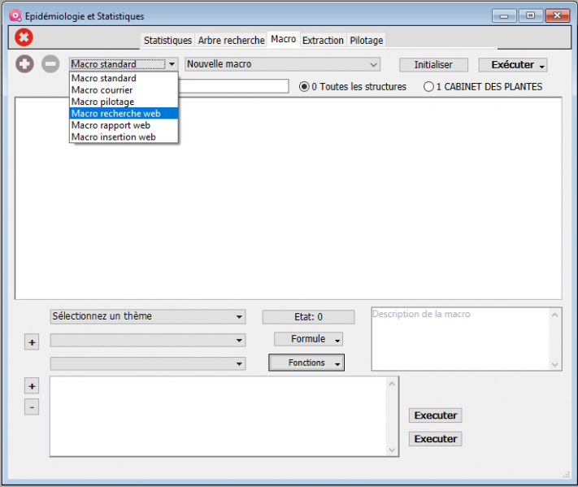Click the round minus remove macro icon
Screen dimensions: 578x487
50,64
